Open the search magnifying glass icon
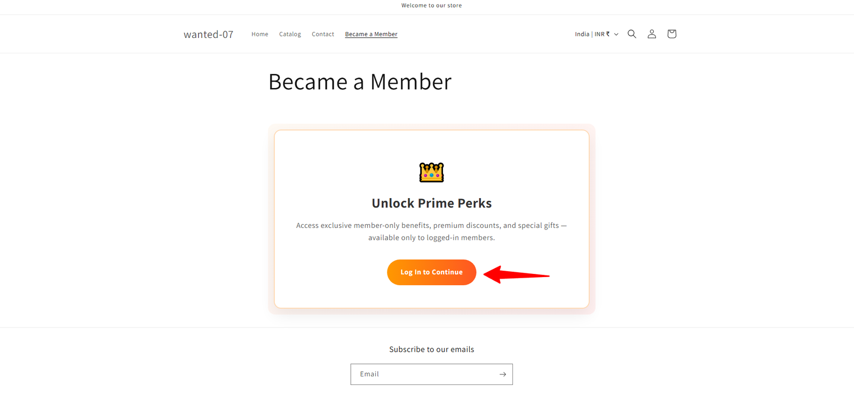Image resolution: width=854 pixels, height=394 pixels. (631, 34)
